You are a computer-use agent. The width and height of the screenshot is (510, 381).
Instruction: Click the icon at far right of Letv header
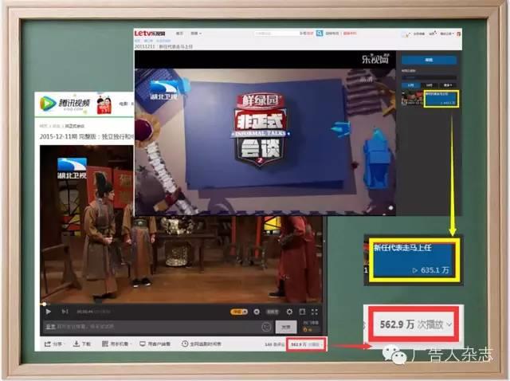459,33
